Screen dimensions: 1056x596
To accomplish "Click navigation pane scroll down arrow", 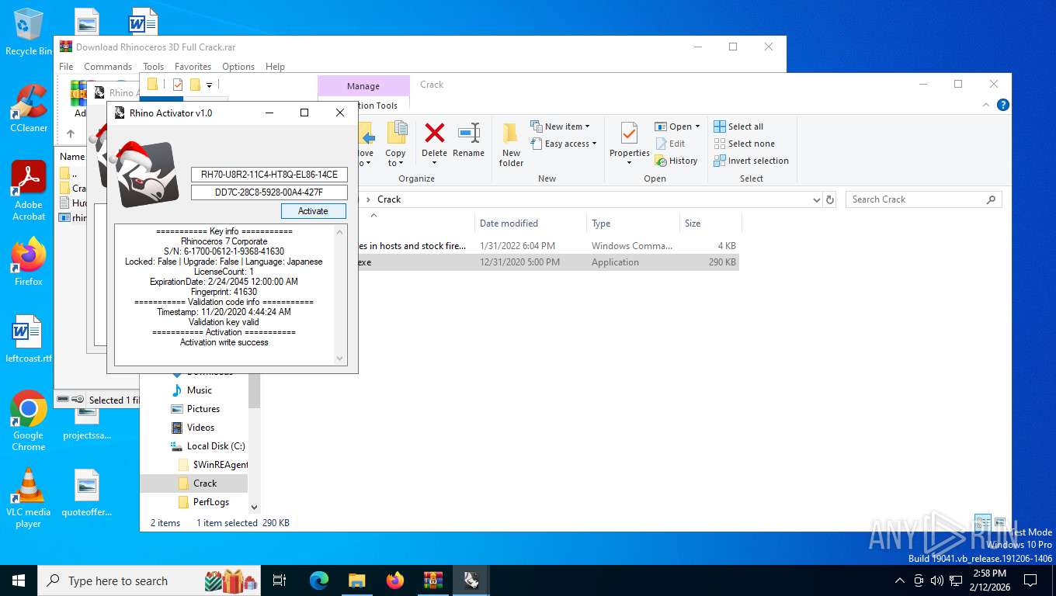I will tap(254, 506).
